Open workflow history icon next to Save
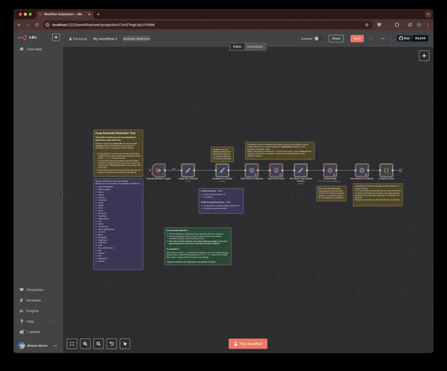This screenshot has width=447, height=371. coord(370,39)
